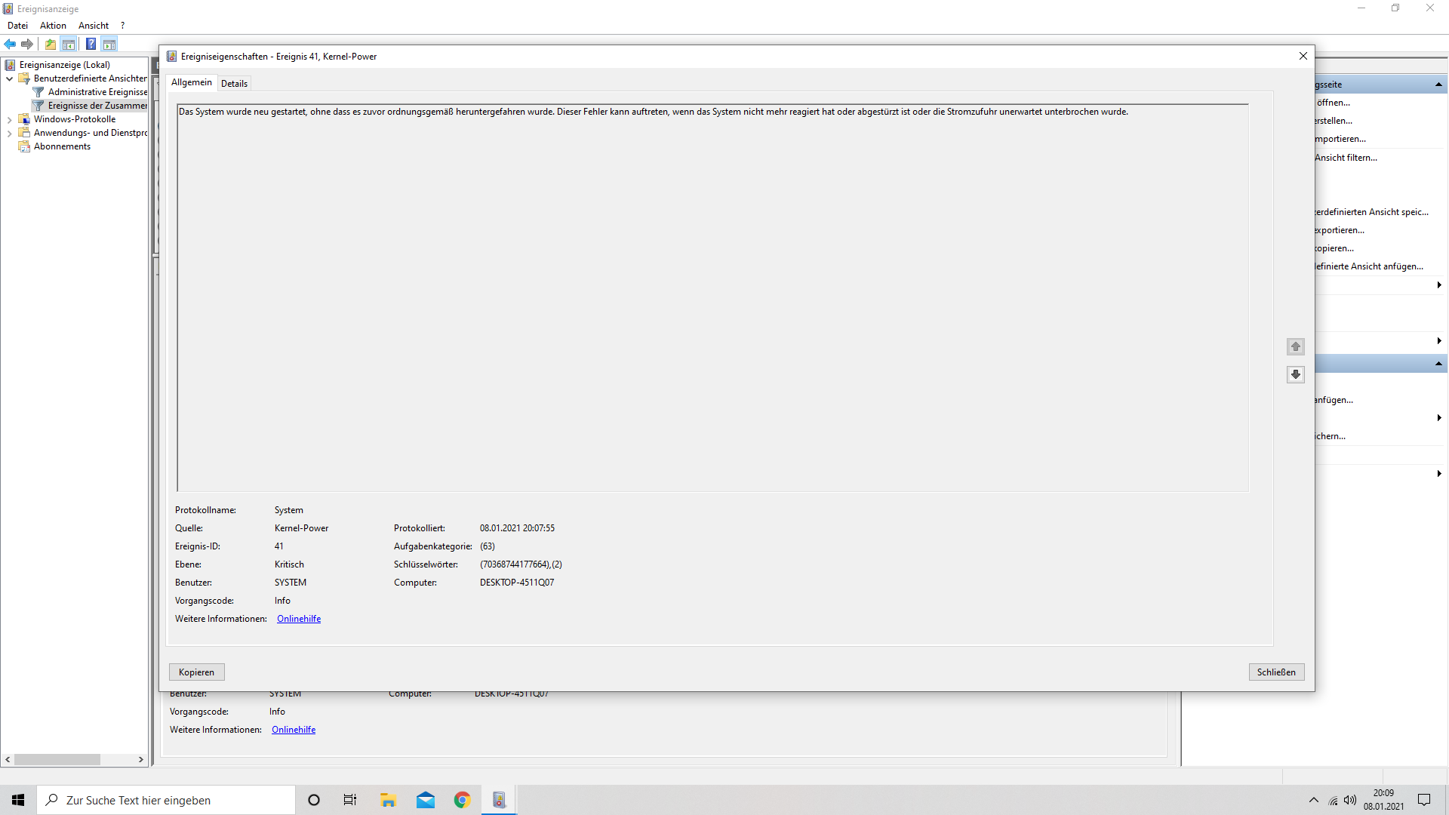The width and height of the screenshot is (1449, 815).
Task: Expand Anwendungs- und Dienstprotokolle node
Action: pos(9,134)
